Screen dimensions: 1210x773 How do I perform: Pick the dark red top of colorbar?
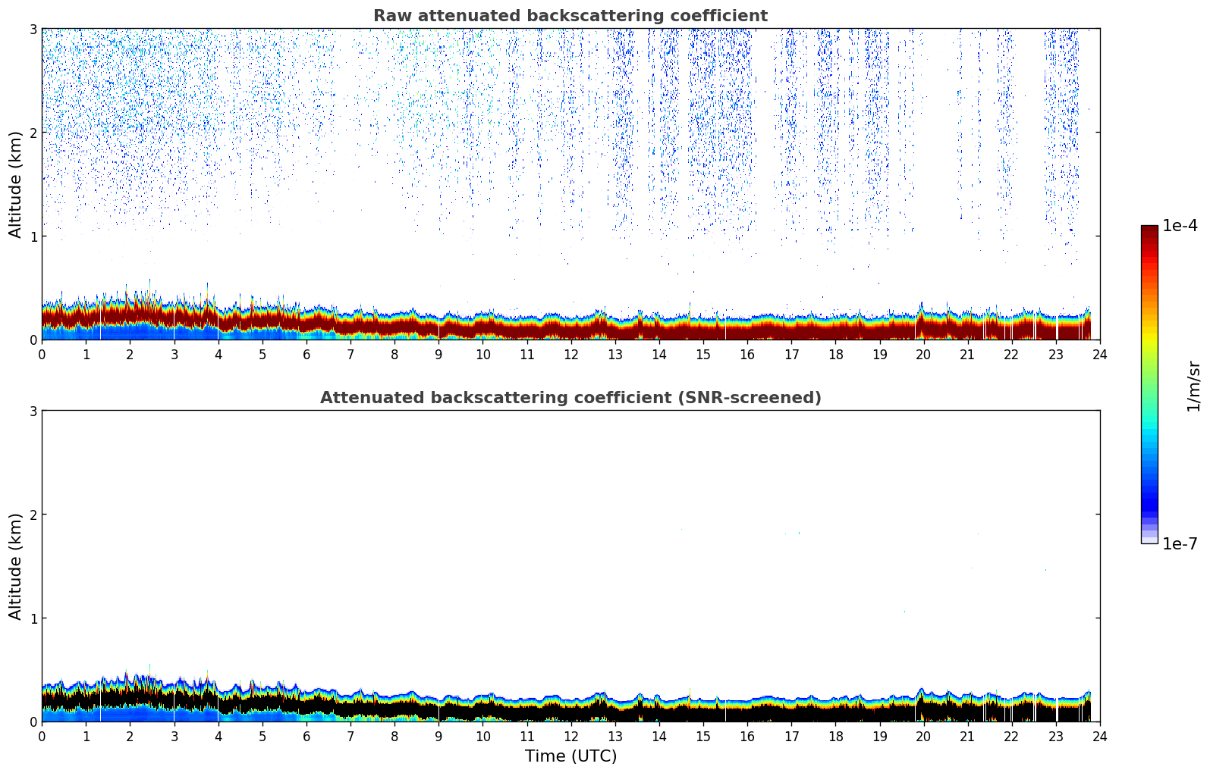point(1149,231)
